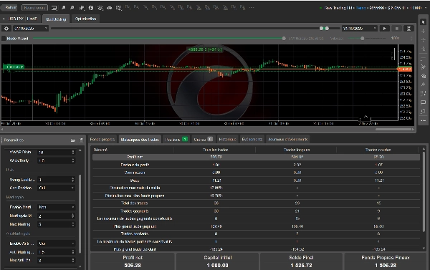Click the icon button next to stop
Viewport: 430px width, 270px height.
408,29
